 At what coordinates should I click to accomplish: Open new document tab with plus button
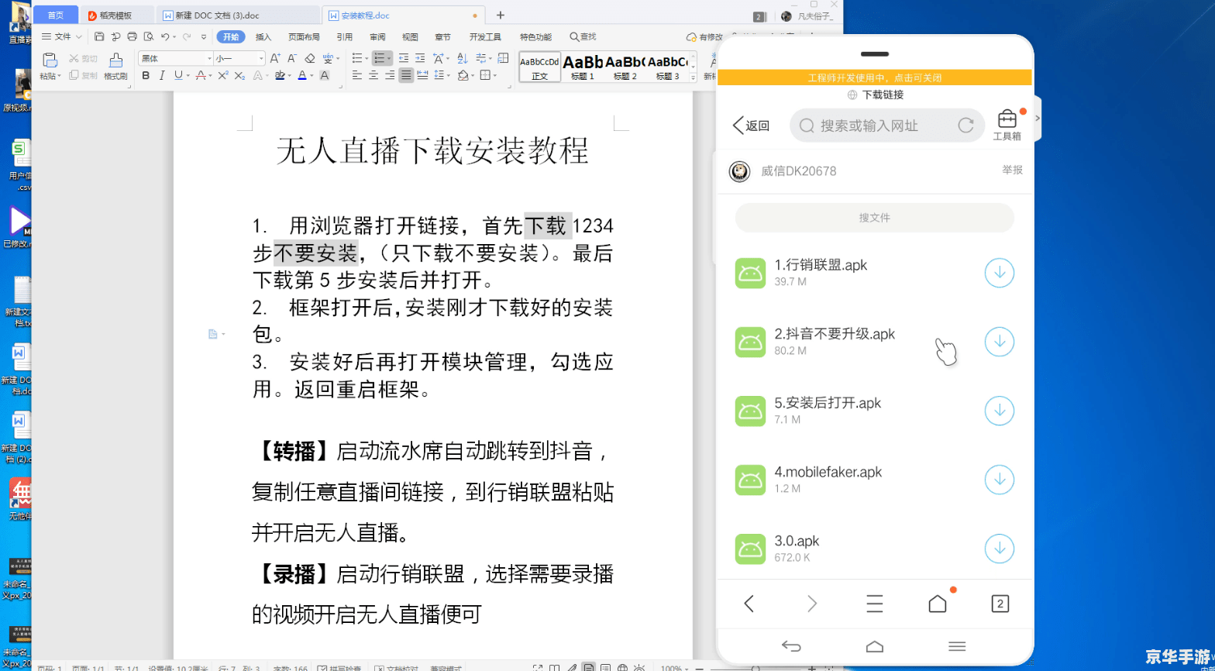(500, 15)
